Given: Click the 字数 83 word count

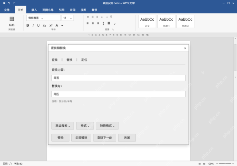Looking at the screenshot, I should [x=18, y=164].
